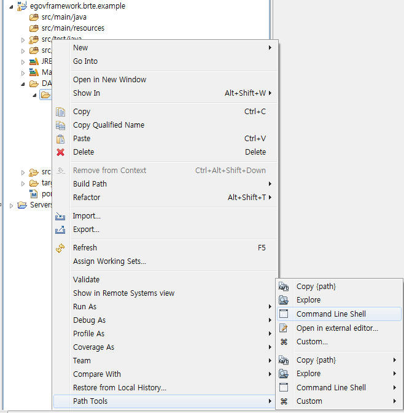Select Restore from Local History
Screen dimensions: 404x413
119,388
